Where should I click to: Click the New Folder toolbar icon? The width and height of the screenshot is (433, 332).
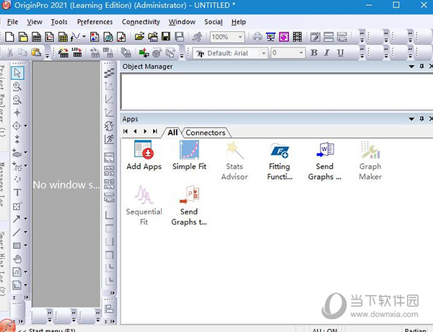pos(23,37)
